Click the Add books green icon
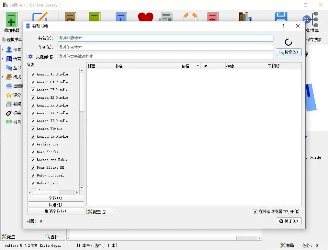 (12, 19)
